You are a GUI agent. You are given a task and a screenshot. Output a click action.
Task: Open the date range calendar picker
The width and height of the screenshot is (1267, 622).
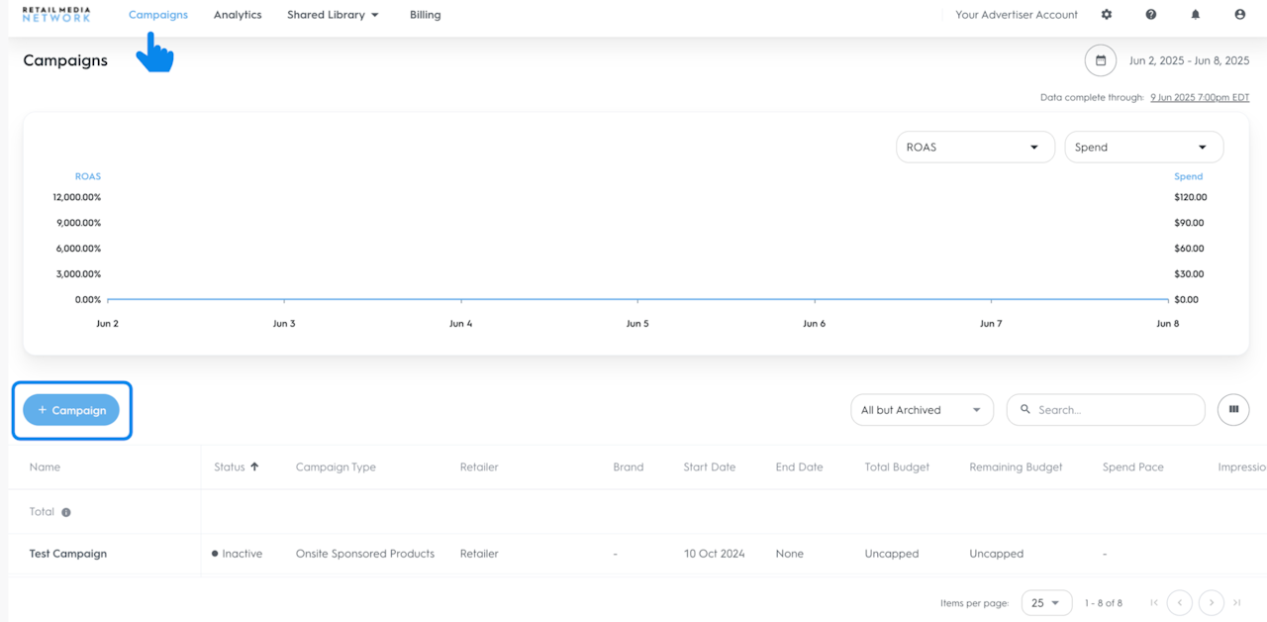[1101, 60]
